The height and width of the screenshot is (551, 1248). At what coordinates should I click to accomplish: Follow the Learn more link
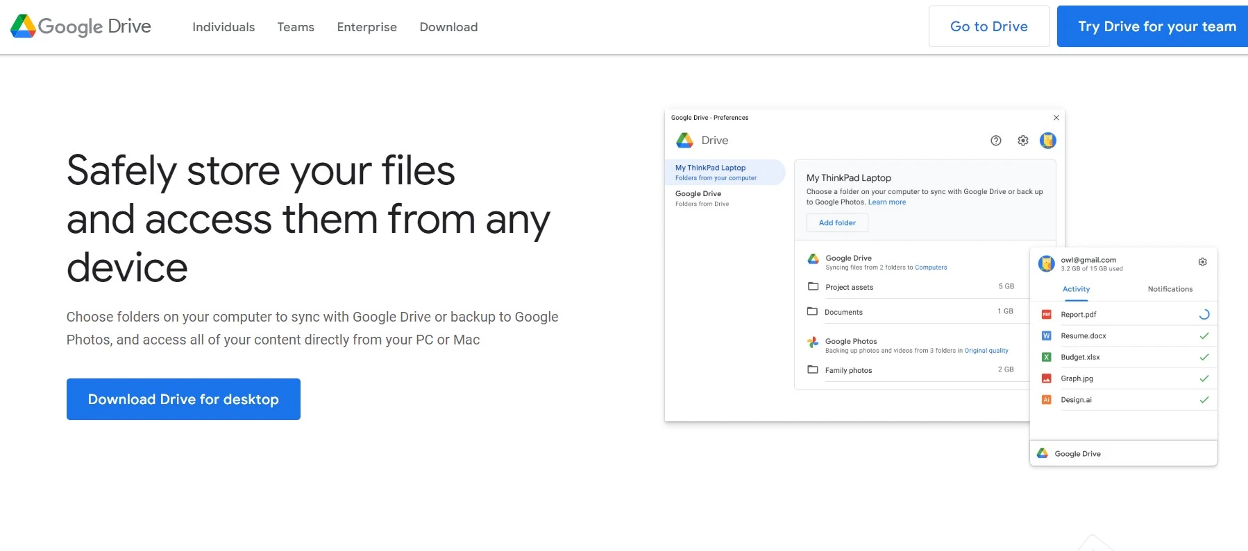886,202
